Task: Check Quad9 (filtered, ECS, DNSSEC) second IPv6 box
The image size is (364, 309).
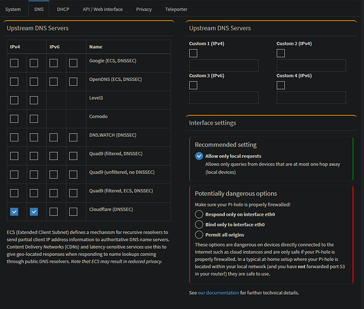Action: (x=74, y=193)
